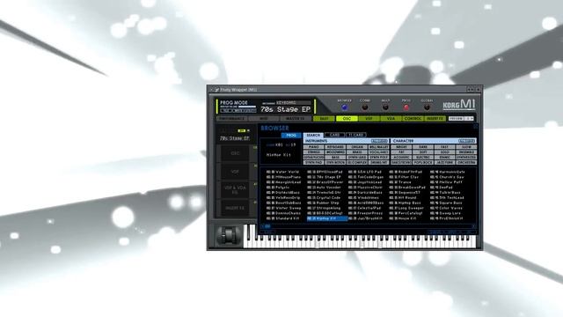The width and height of the screenshot is (563, 317).
Task: Toggle the ORCHESTRA character filter
Action: (466, 162)
